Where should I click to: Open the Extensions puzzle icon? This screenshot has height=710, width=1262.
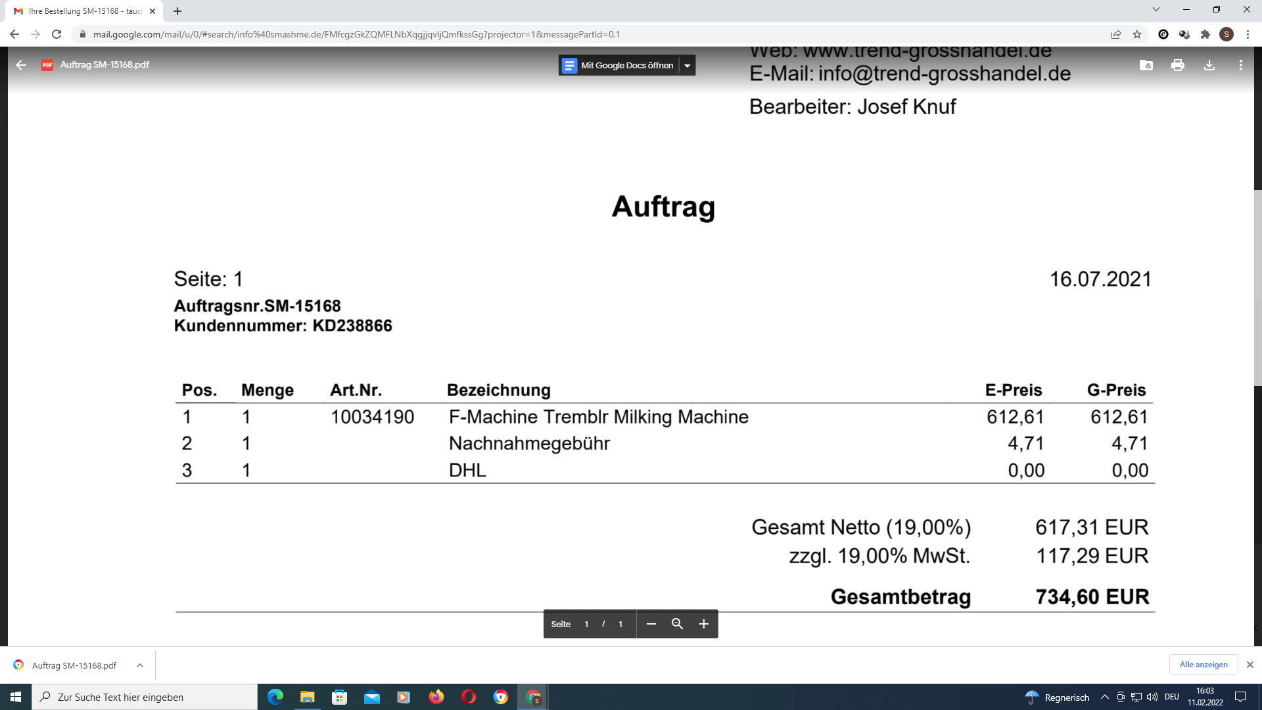pyautogui.click(x=1205, y=34)
